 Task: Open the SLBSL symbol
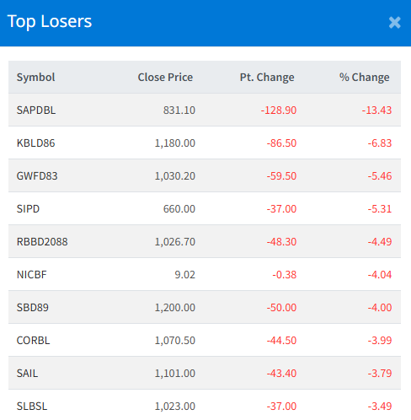32,406
